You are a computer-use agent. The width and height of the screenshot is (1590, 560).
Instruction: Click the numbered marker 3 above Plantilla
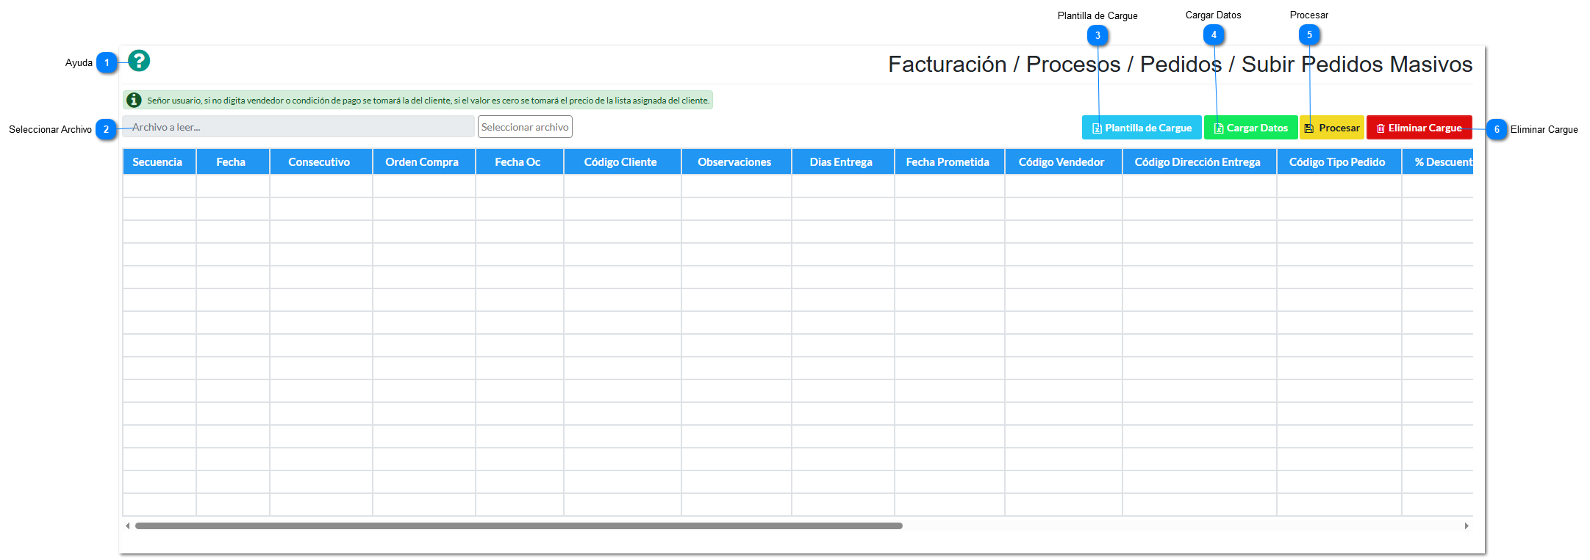[1097, 35]
